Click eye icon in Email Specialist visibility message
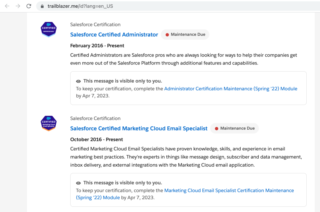Screen dimensions: 320x212 78,183
